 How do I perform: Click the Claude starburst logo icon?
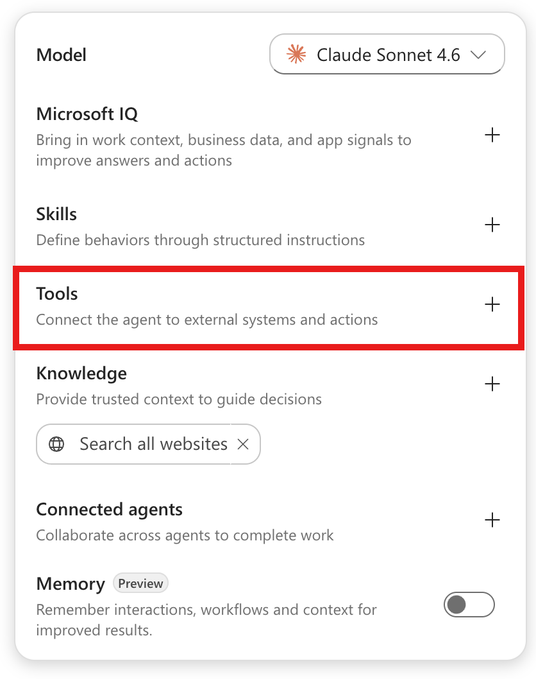point(297,55)
